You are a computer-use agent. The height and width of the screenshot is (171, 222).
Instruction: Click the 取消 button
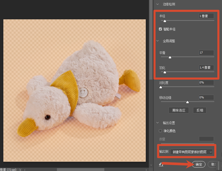tap(213, 164)
